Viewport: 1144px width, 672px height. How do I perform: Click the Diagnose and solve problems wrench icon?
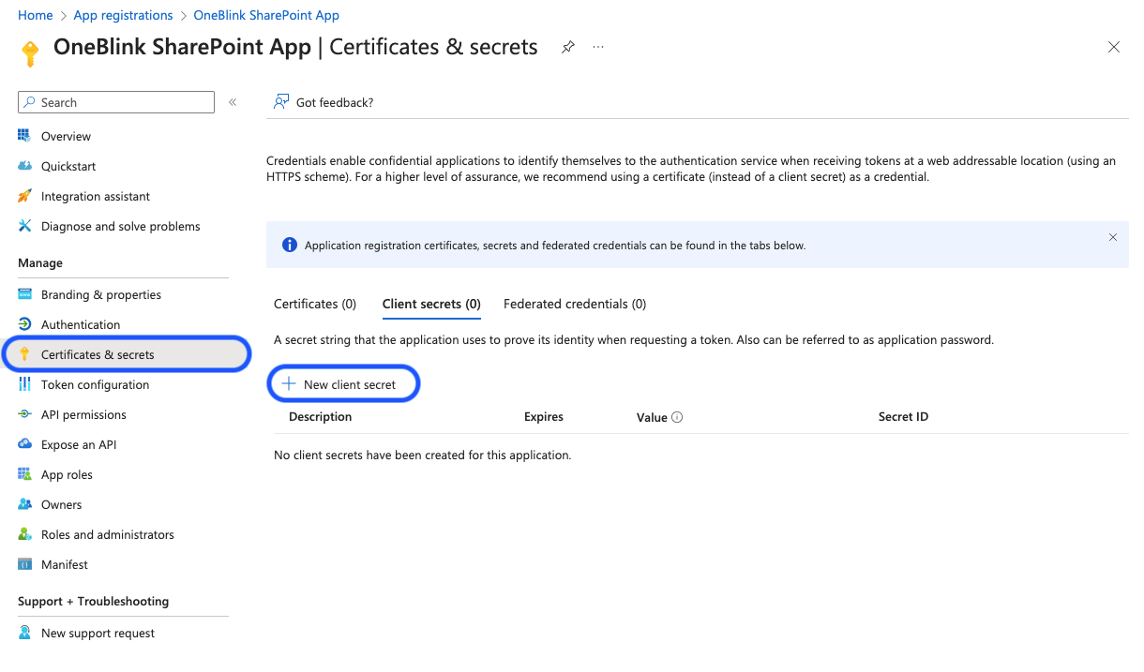tap(24, 226)
